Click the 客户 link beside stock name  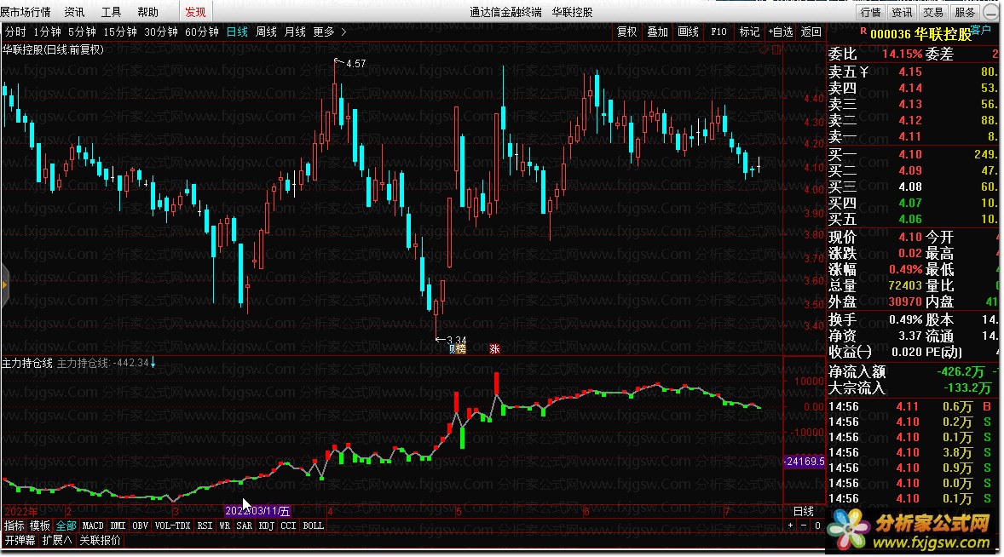[x=980, y=30]
